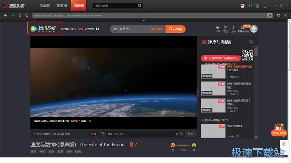The image size is (291, 163).
Task: Click the 分享 share link
Action: [54, 134]
